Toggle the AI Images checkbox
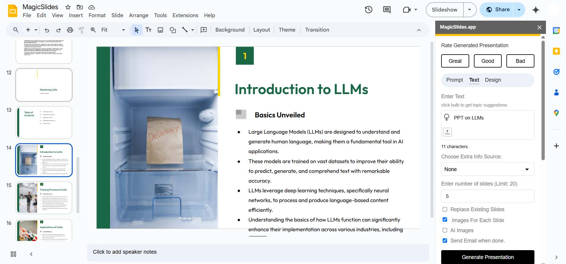This screenshot has height=264, width=566. (445, 230)
